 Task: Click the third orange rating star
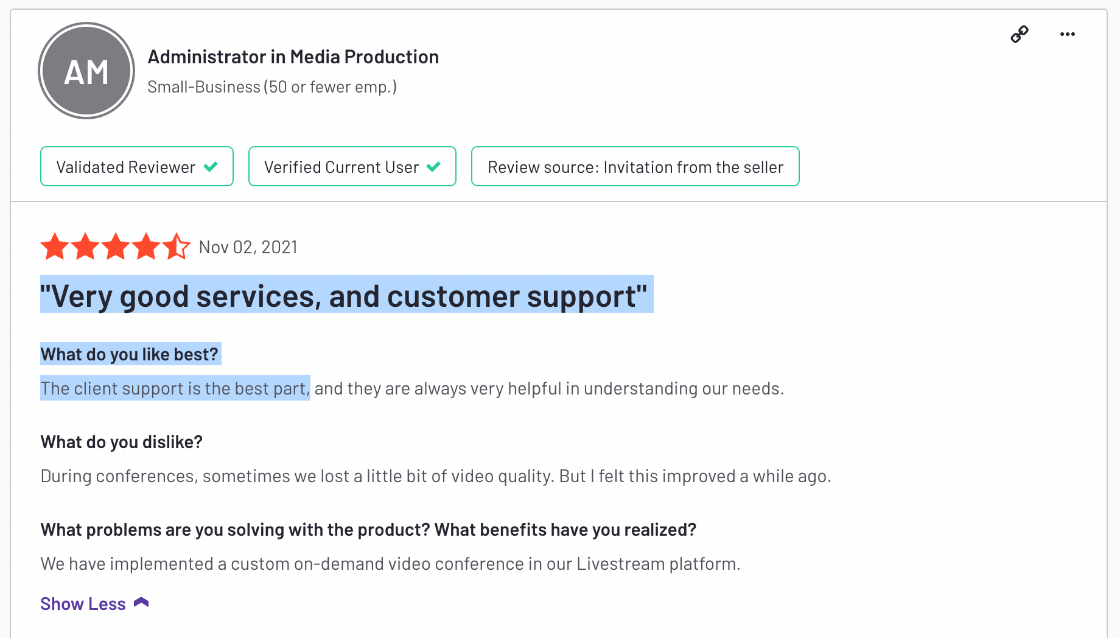[116, 247]
